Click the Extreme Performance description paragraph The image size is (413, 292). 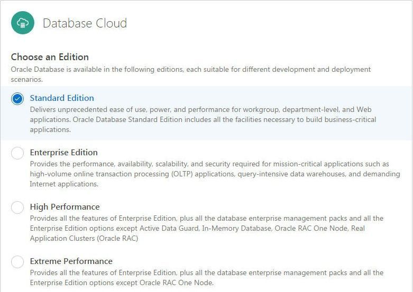coord(206,278)
